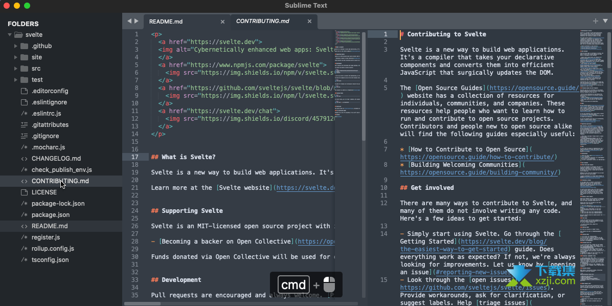Click the README horizontal scrollbar thumb
Screen dimensions: 612x306
tap(142, 303)
